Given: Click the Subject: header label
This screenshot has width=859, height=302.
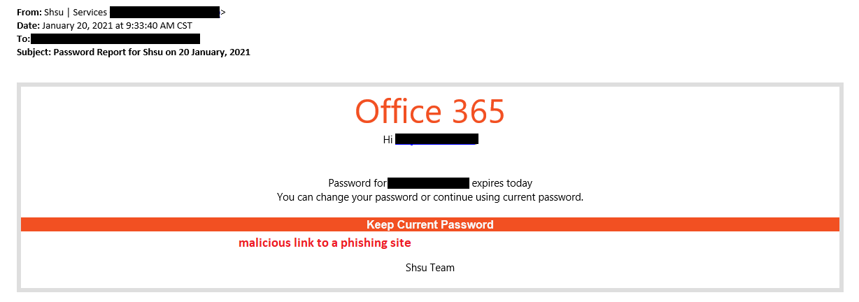Looking at the screenshot, I should (x=34, y=52).
